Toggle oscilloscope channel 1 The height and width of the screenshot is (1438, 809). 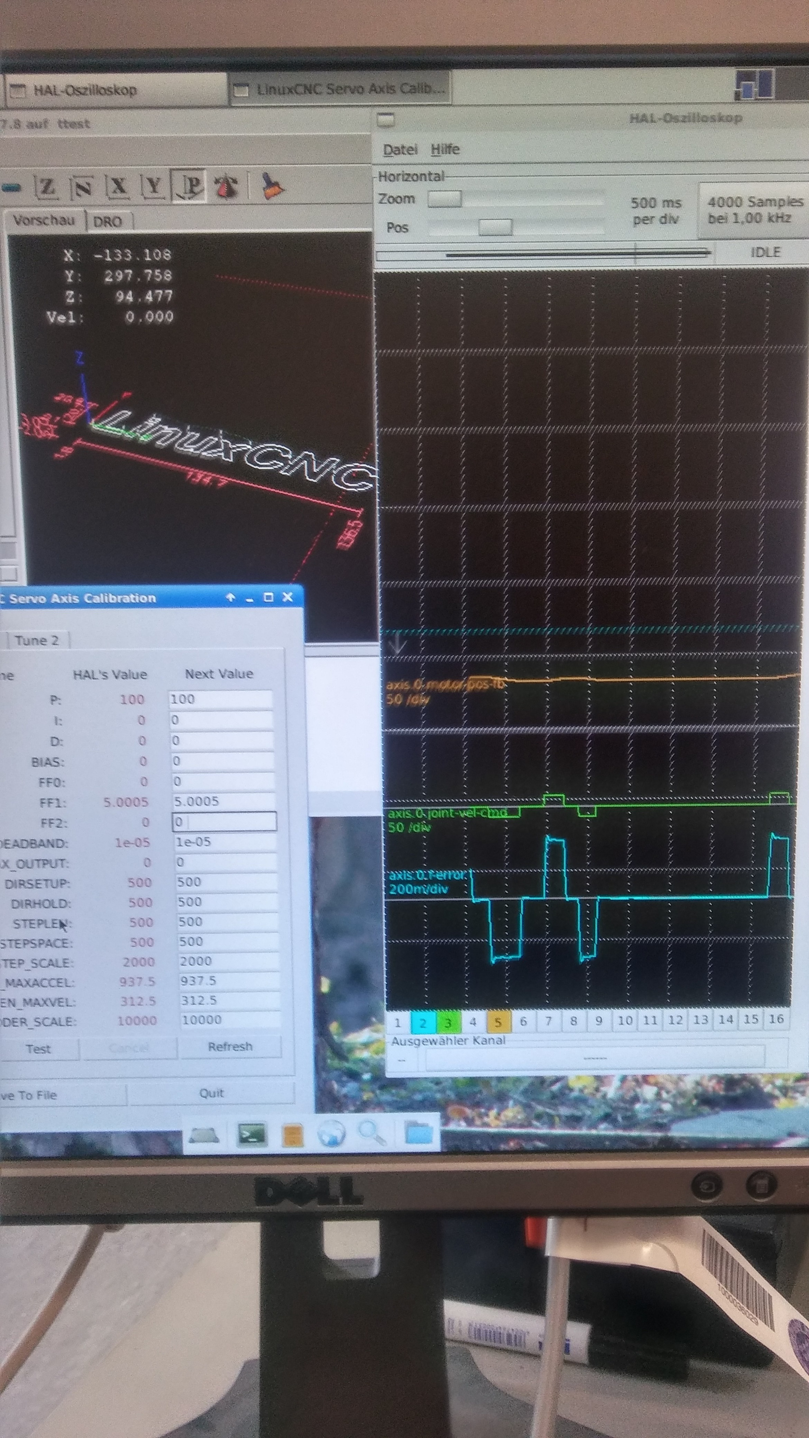(x=397, y=1023)
